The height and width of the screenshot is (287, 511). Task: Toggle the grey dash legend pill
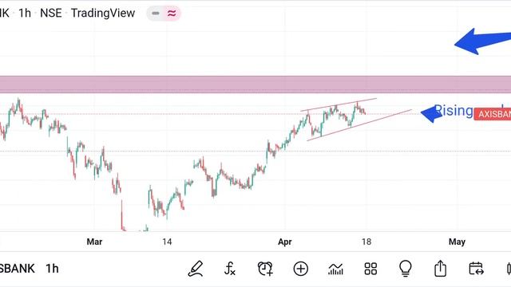pyautogui.click(x=156, y=14)
